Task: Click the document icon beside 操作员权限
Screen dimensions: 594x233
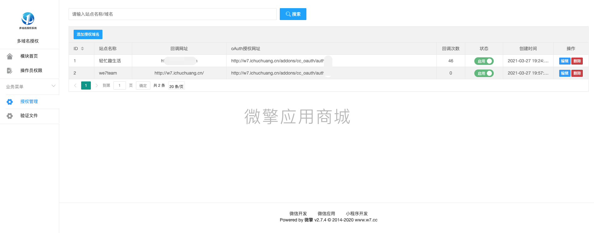Action: pos(10,71)
